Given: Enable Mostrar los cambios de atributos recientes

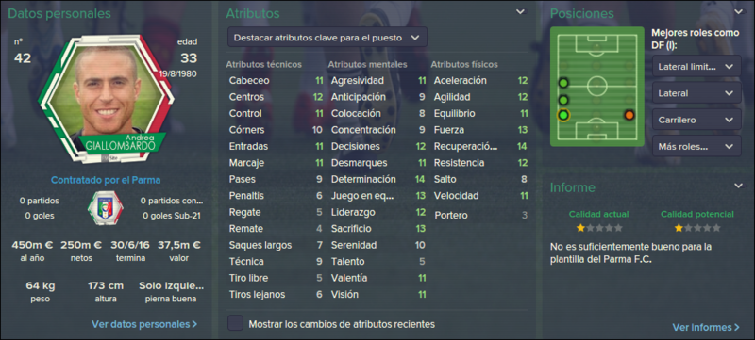Looking at the screenshot, I should pos(235,324).
